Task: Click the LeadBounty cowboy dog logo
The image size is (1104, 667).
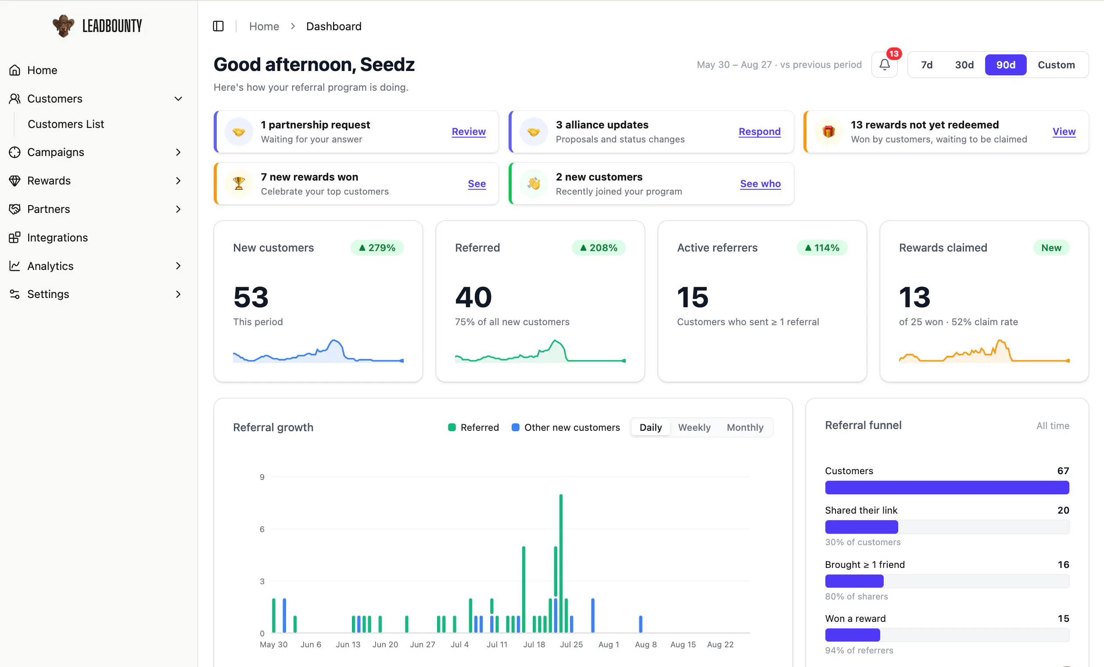Action: coord(64,26)
